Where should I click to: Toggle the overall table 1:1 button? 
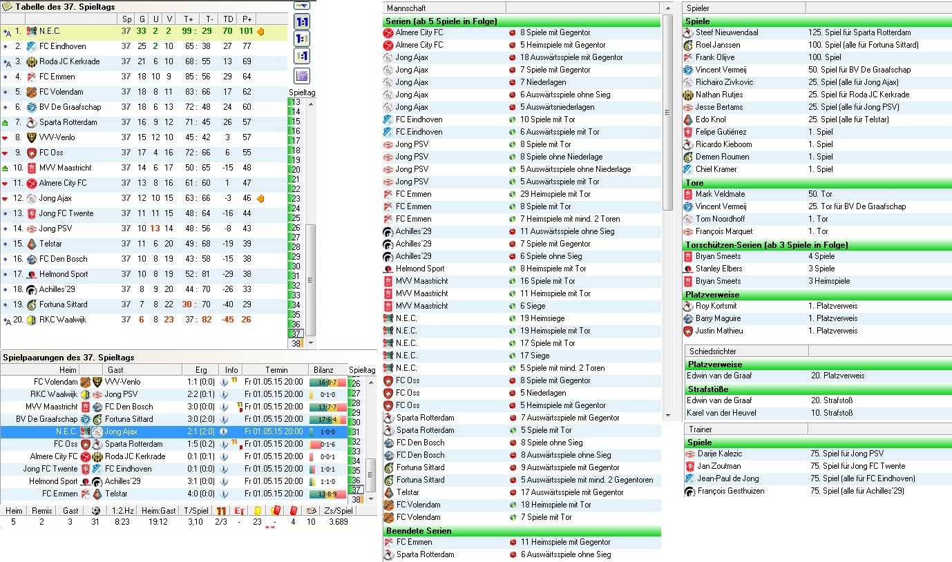pyautogui.click(x=302, y=22)
